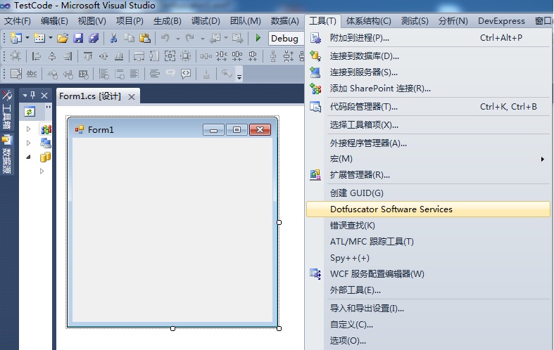Click Decrease Horizontal Spacing icon
554x350 pixels.
tap(237, 56)
